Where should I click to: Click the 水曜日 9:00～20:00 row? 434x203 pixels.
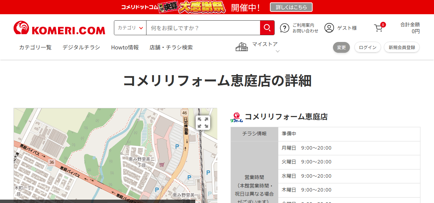coord(349,176)
